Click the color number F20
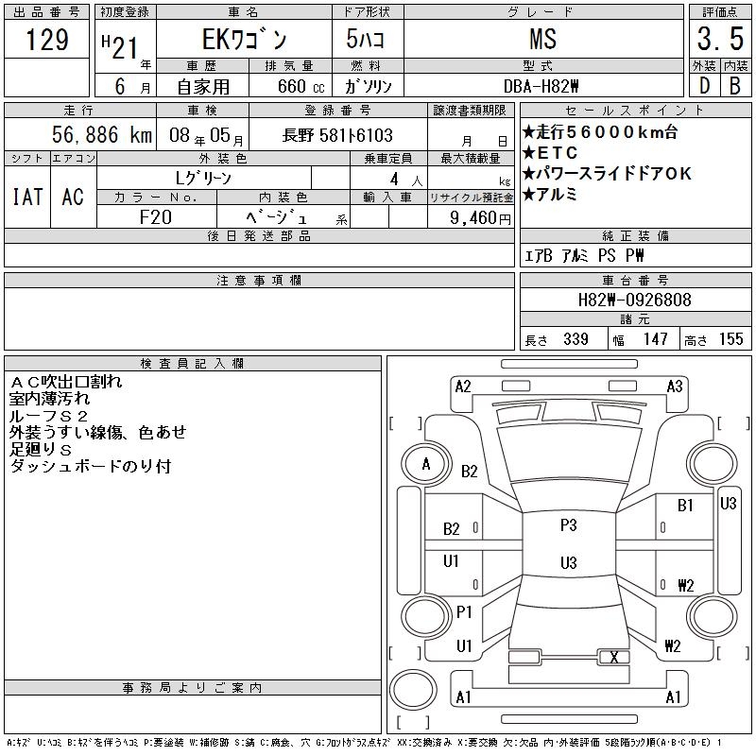Image resolution: width=756 pixels, height=756 pixels. coord(155,217)
